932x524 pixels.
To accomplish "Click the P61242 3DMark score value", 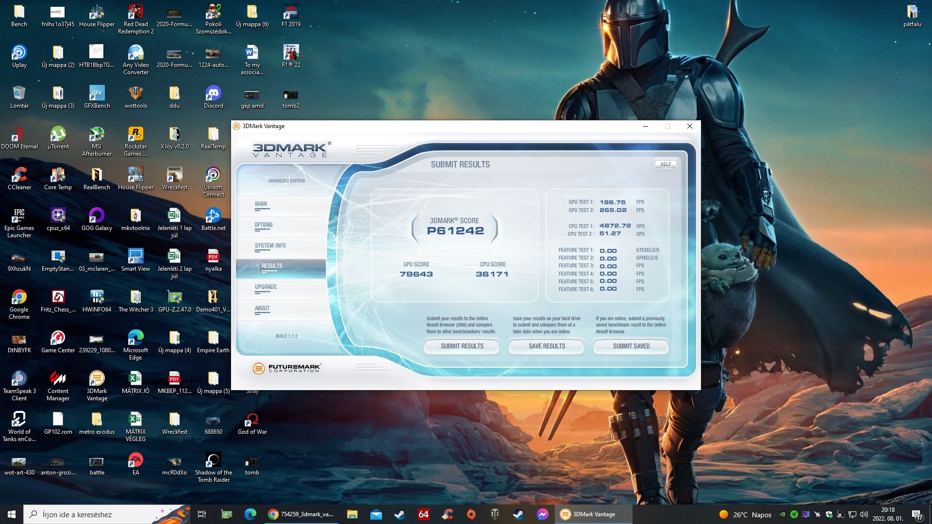I will click(x=455, y=231).
